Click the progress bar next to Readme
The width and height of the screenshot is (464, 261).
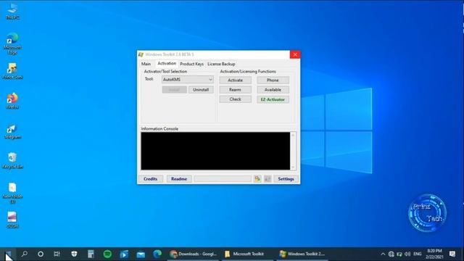[223, 179]
